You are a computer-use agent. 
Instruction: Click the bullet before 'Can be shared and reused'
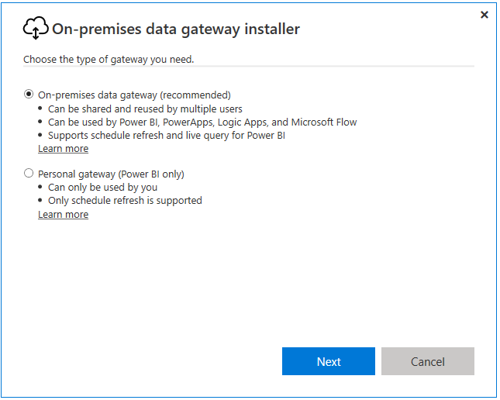(40, 109)
